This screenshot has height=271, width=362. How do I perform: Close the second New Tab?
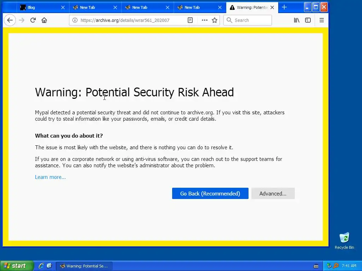pyautogui.click(x=168, y=7)
